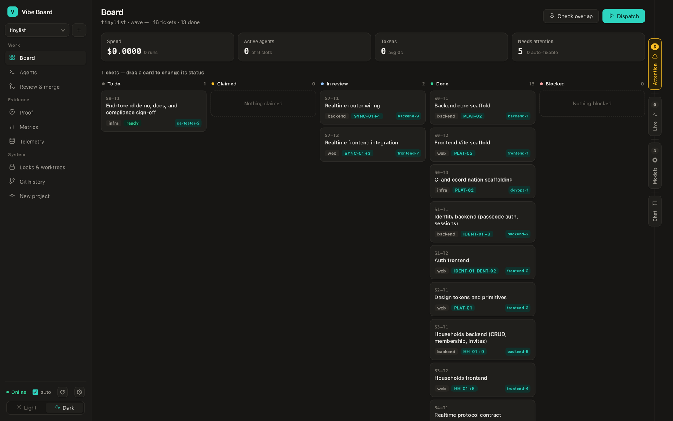The height and width of the screenshot is (421, 673).
Task: Open the Board menu item
Action: click(x=46, y=58)
